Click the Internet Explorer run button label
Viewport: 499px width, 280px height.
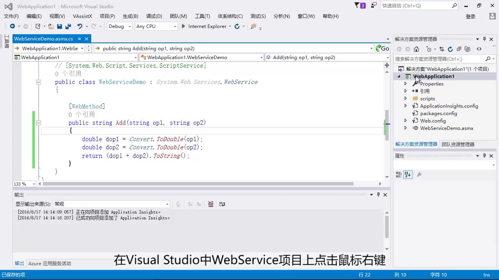207,26
